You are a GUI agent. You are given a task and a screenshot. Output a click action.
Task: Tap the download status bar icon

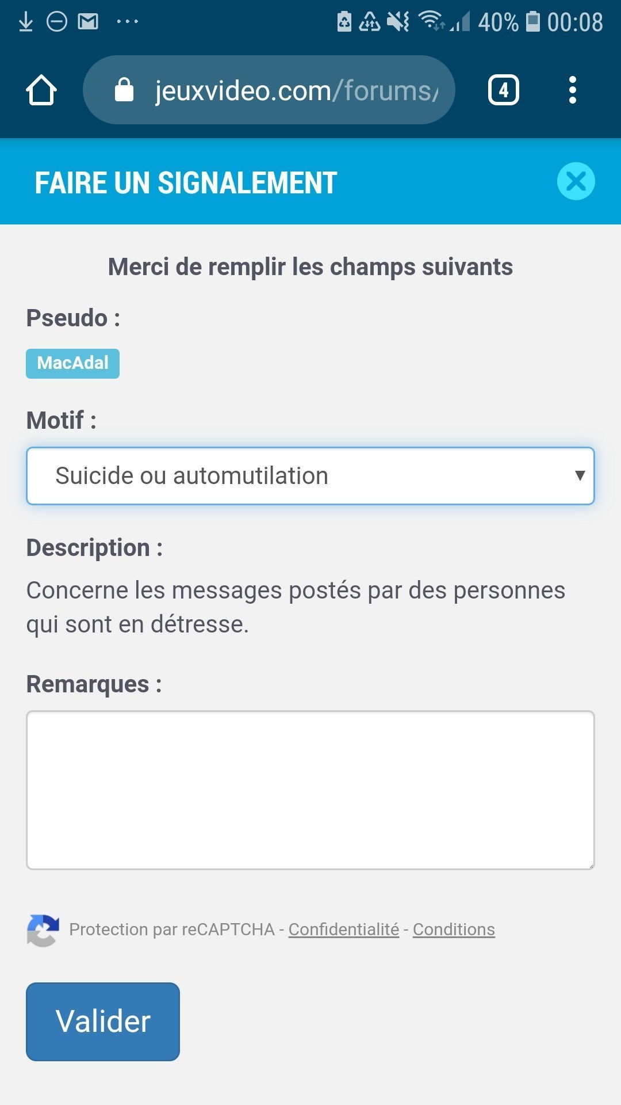click(26, 22)
